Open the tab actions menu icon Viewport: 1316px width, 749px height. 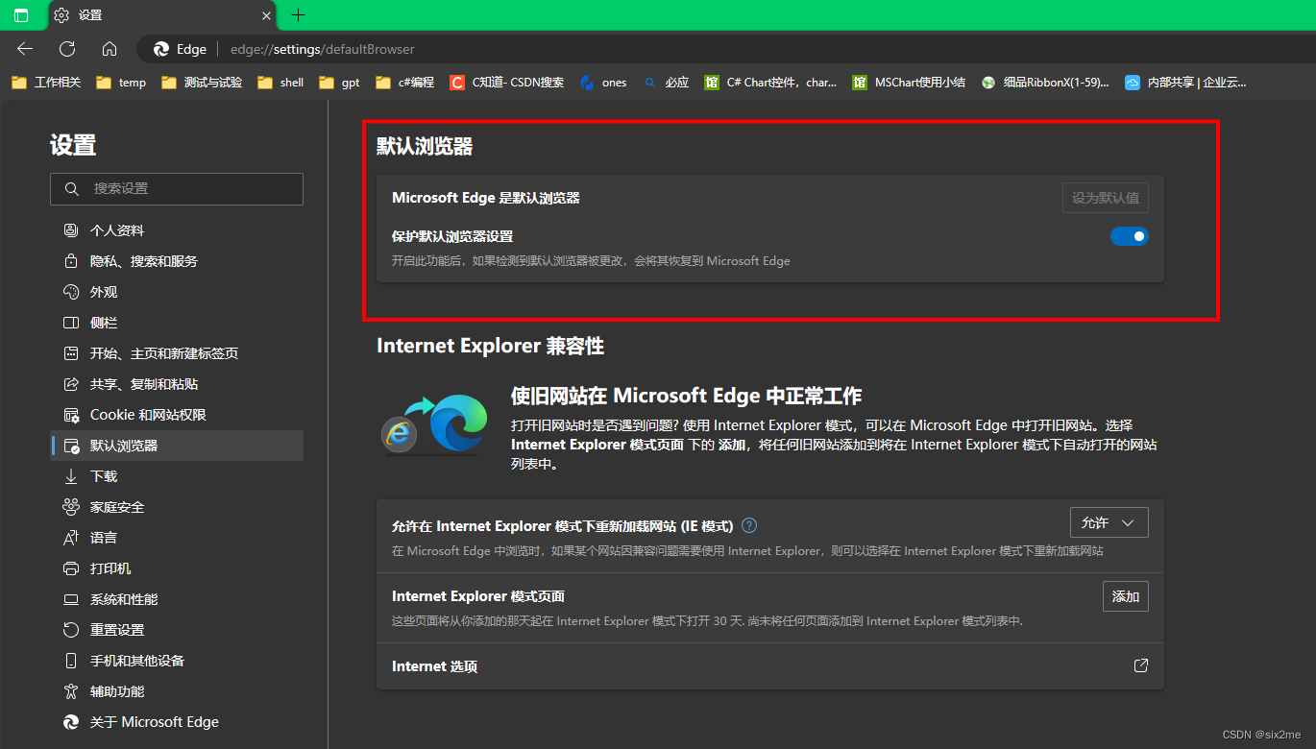tap(21, 15)
